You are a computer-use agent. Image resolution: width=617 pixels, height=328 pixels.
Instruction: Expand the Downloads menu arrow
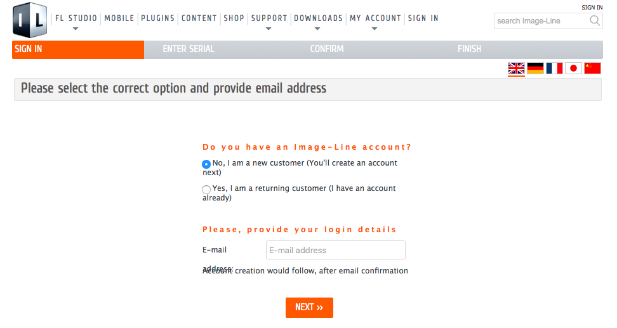317,29
